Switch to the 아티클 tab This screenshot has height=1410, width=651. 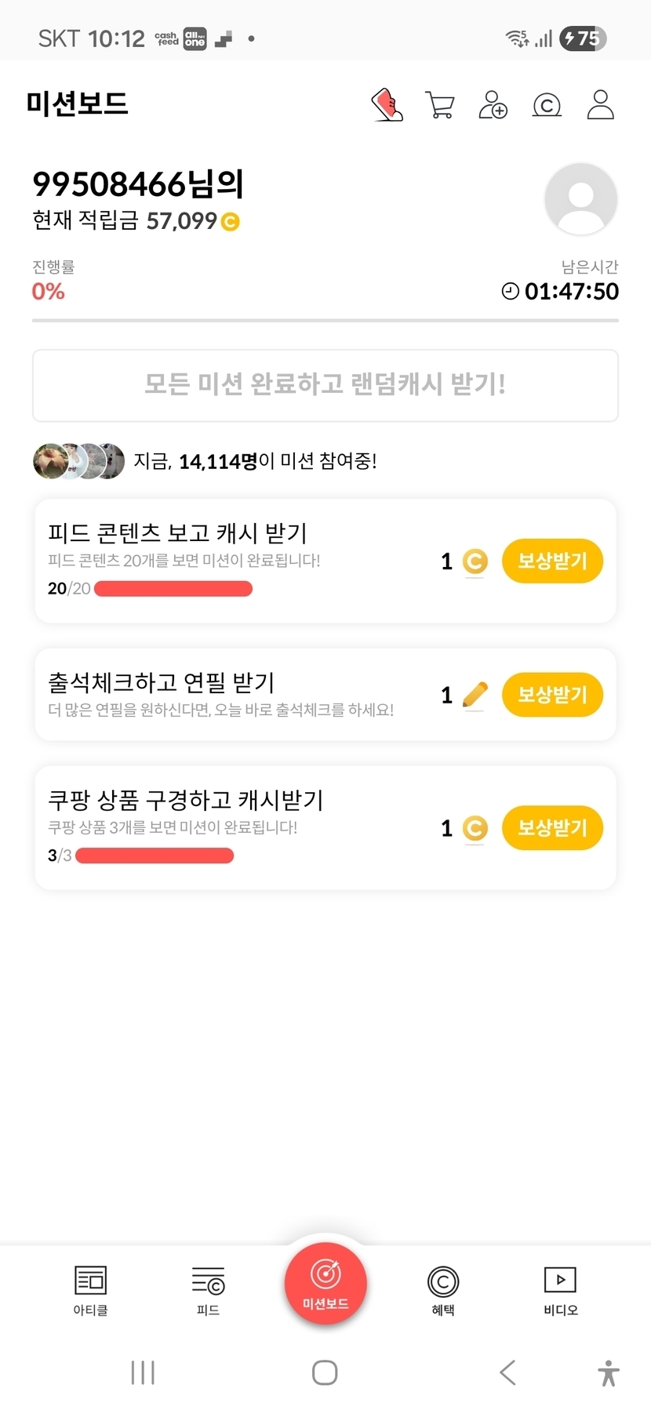90,1290
